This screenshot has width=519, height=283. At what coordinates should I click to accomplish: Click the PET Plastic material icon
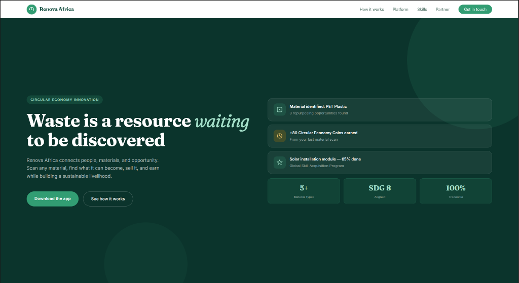pyautogui.click(x=280, y=109)
